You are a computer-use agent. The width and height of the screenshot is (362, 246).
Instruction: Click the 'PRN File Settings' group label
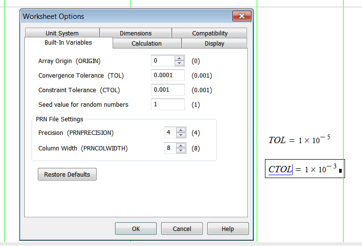click(x=60, y=119)
